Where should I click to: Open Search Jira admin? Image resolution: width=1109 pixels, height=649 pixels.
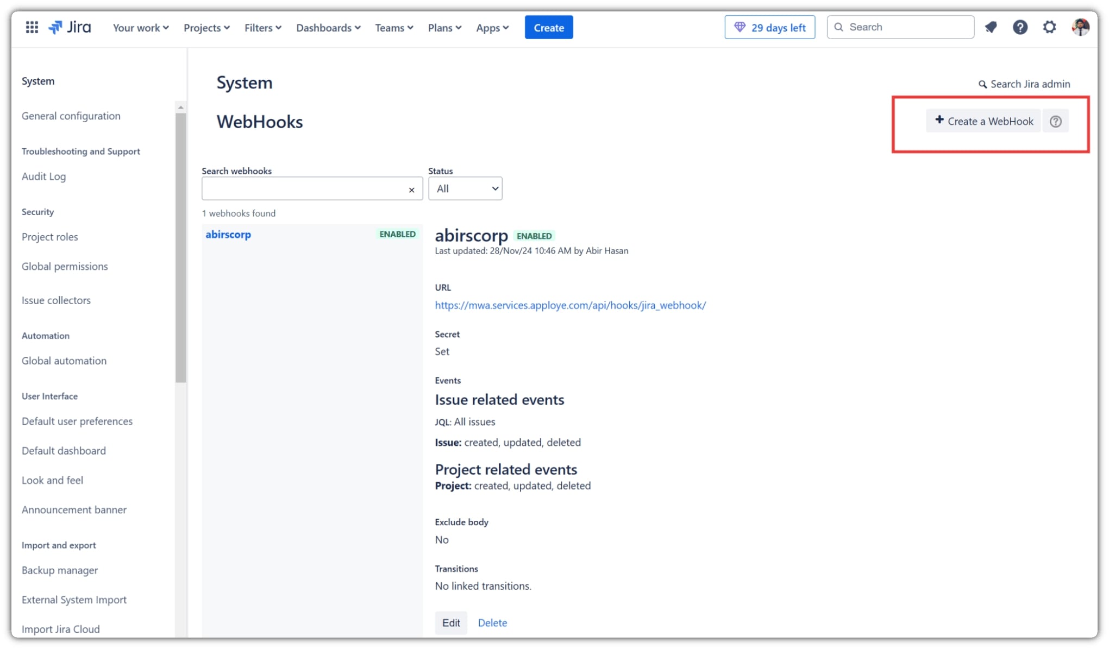tap(1024, 84)
